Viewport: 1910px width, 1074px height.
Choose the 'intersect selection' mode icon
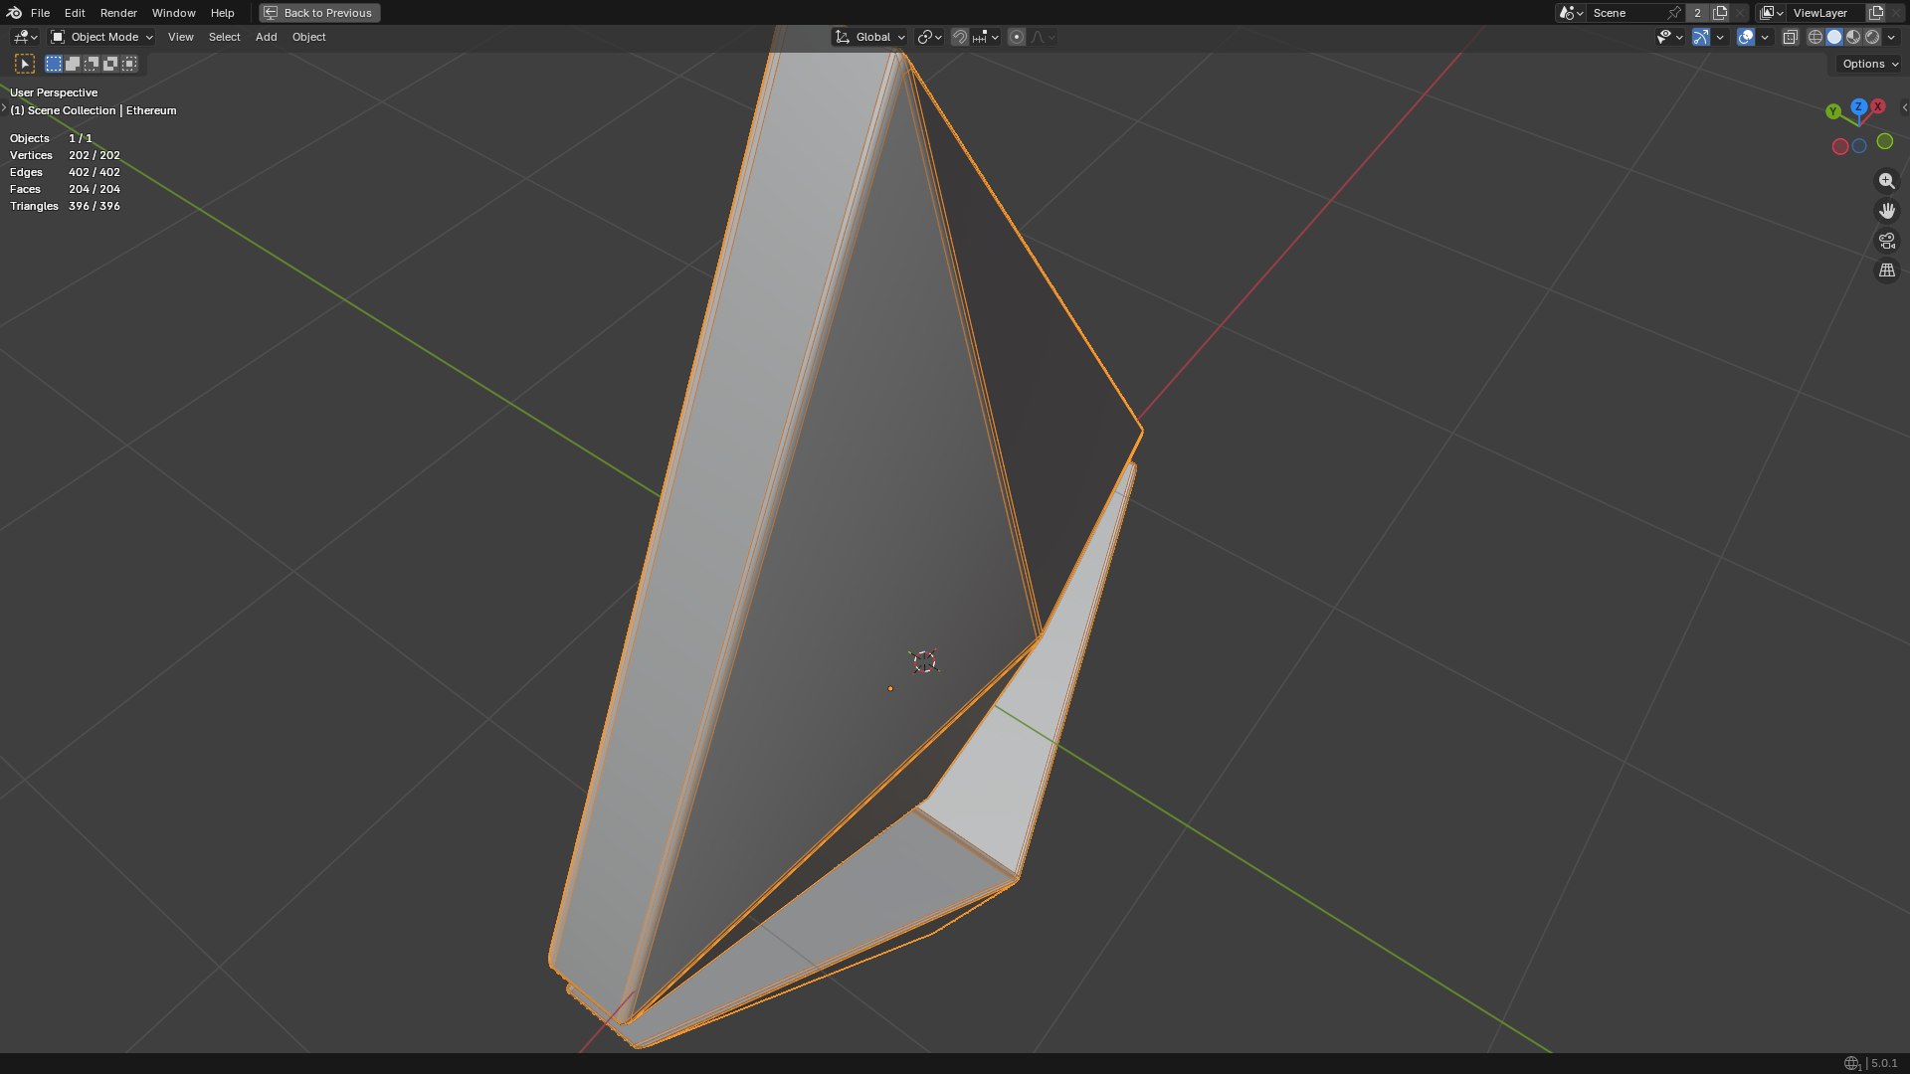[129, 64]
